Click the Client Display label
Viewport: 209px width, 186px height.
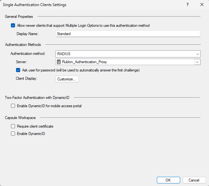(27, 78)
